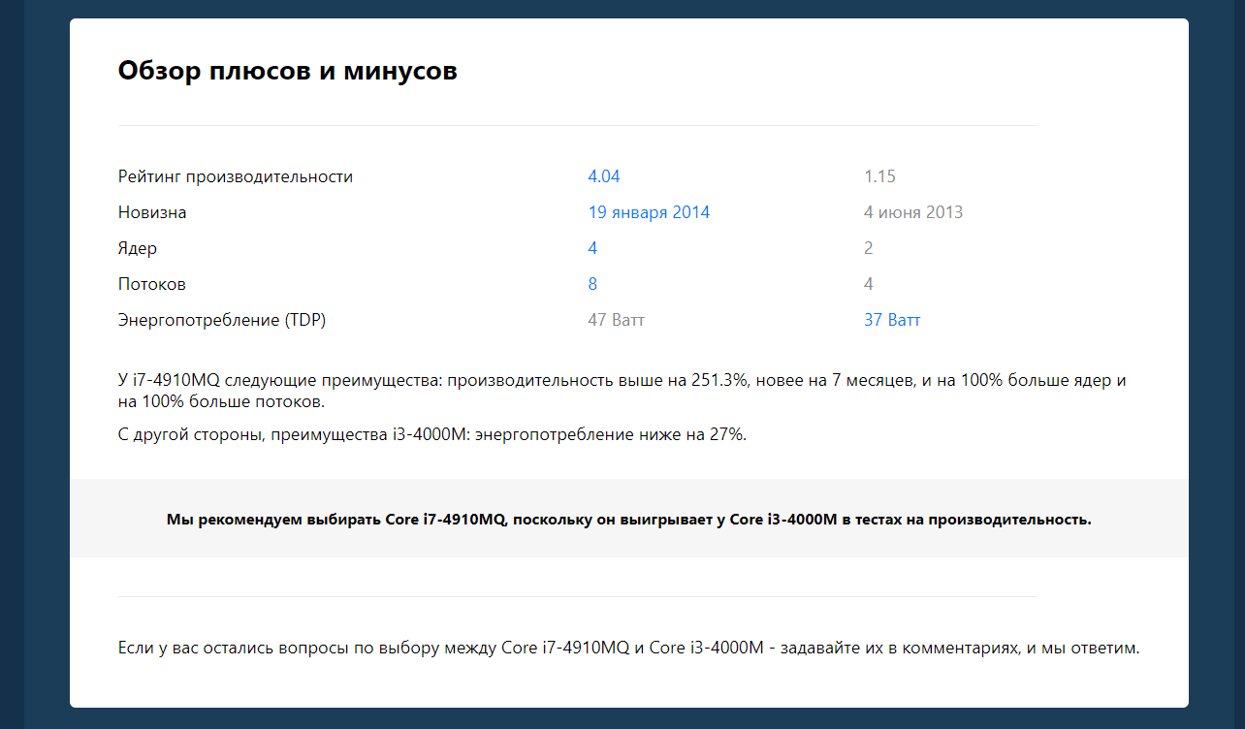Image resolution: width=1245 pixels, height=729 pixels.
Task: Click the "37 Ватт" TDP value
Action: point(892,320)
